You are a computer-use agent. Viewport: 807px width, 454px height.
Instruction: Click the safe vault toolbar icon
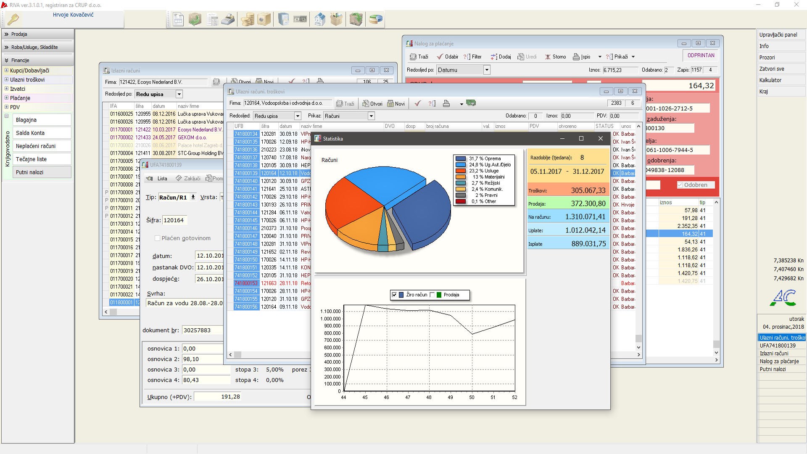264,19
